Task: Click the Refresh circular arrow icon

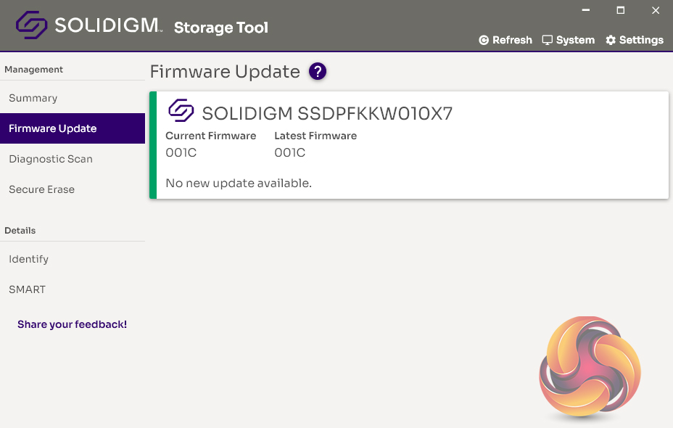Action: pyautogui.click(x=484, y=41)
